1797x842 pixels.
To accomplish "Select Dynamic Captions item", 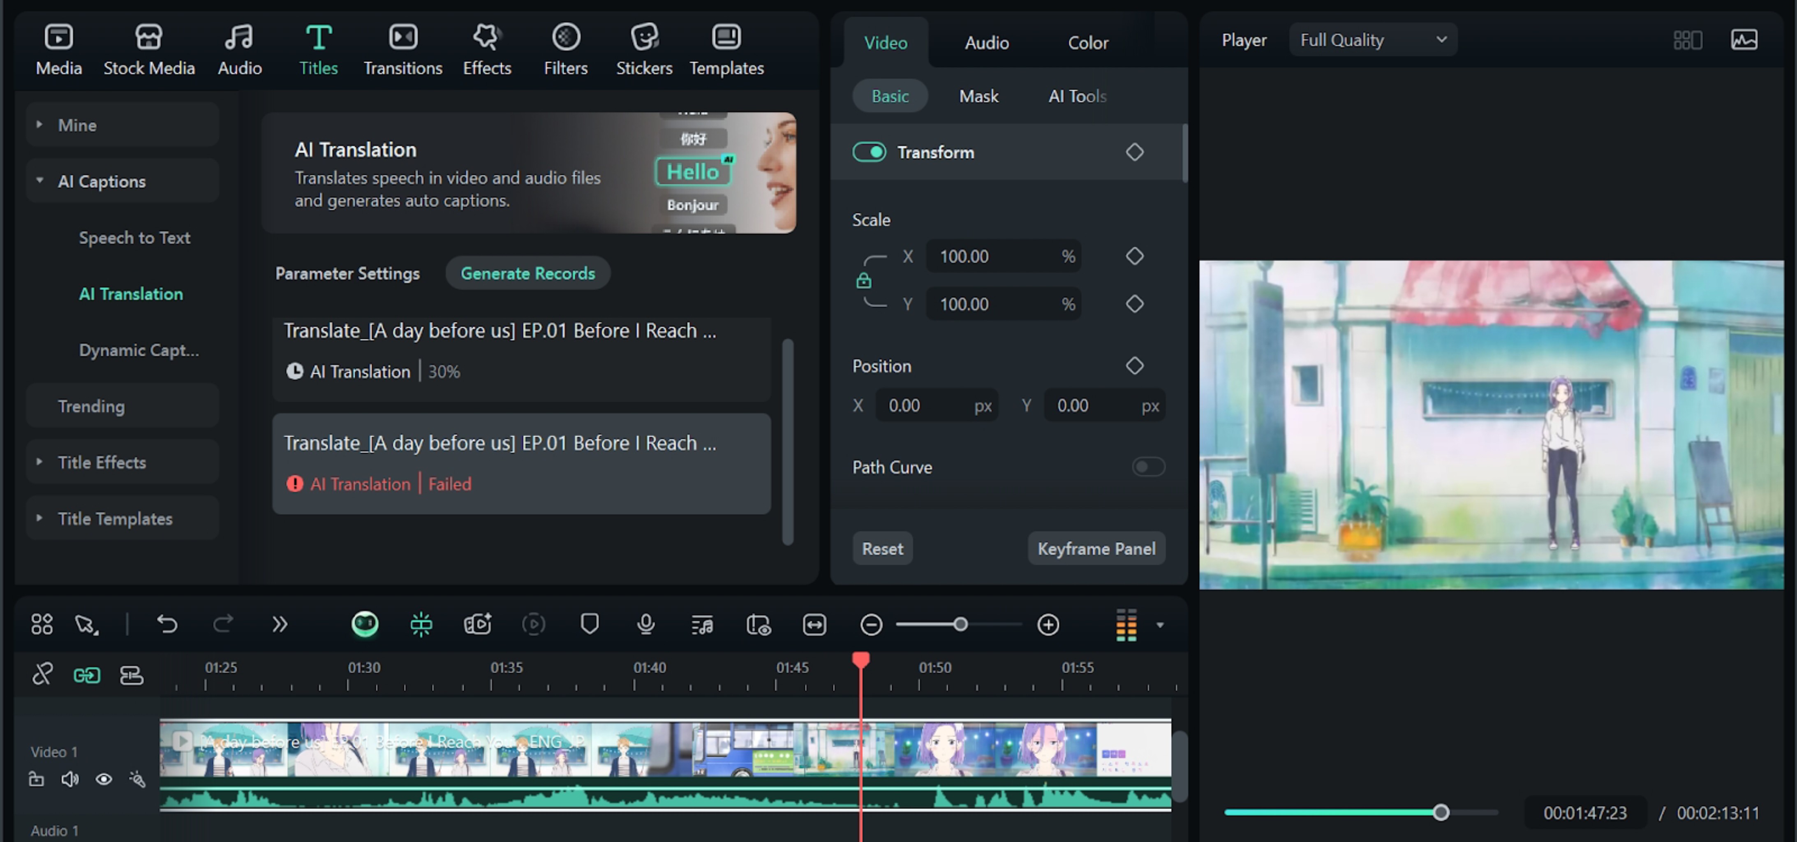I will click(139, 349).
